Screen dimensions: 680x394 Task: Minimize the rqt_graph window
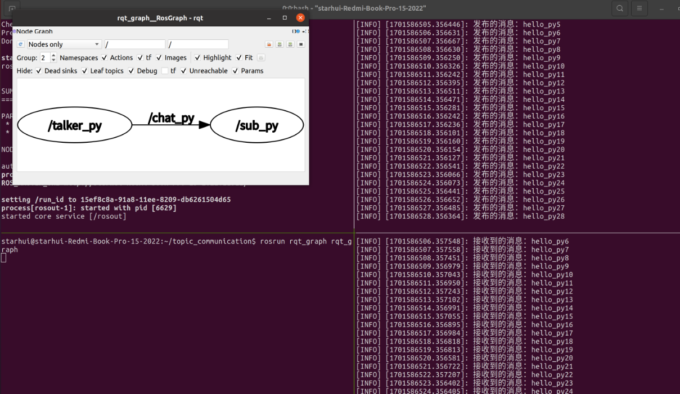tap(269, 18)
